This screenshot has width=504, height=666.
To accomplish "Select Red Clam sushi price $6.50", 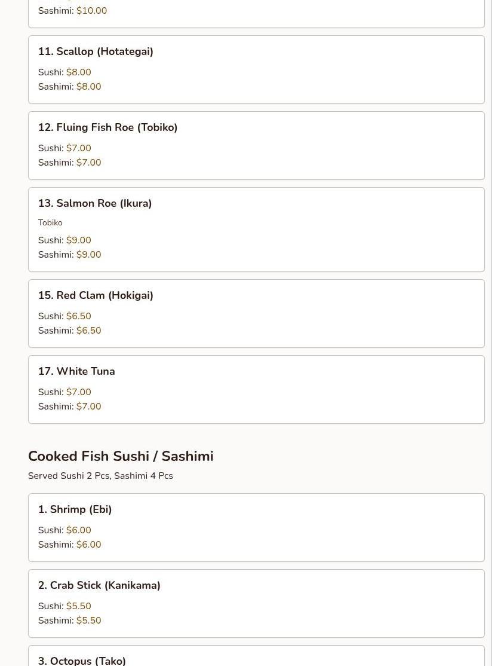I will [x=78, y=316].
